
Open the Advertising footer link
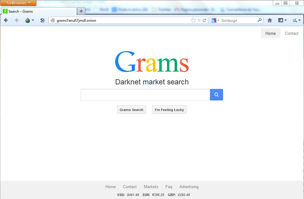[x=189, y=187]
